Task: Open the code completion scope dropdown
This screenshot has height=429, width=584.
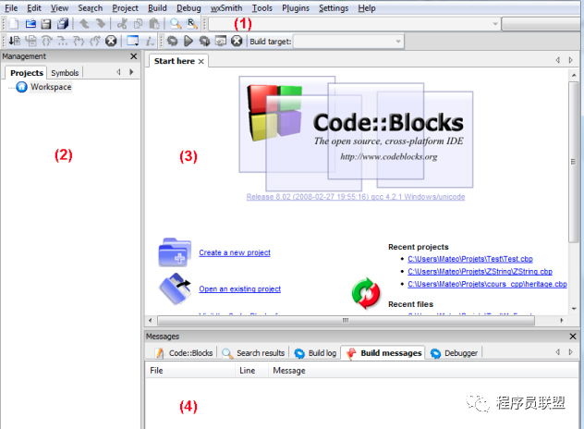Action: [355, 24]
